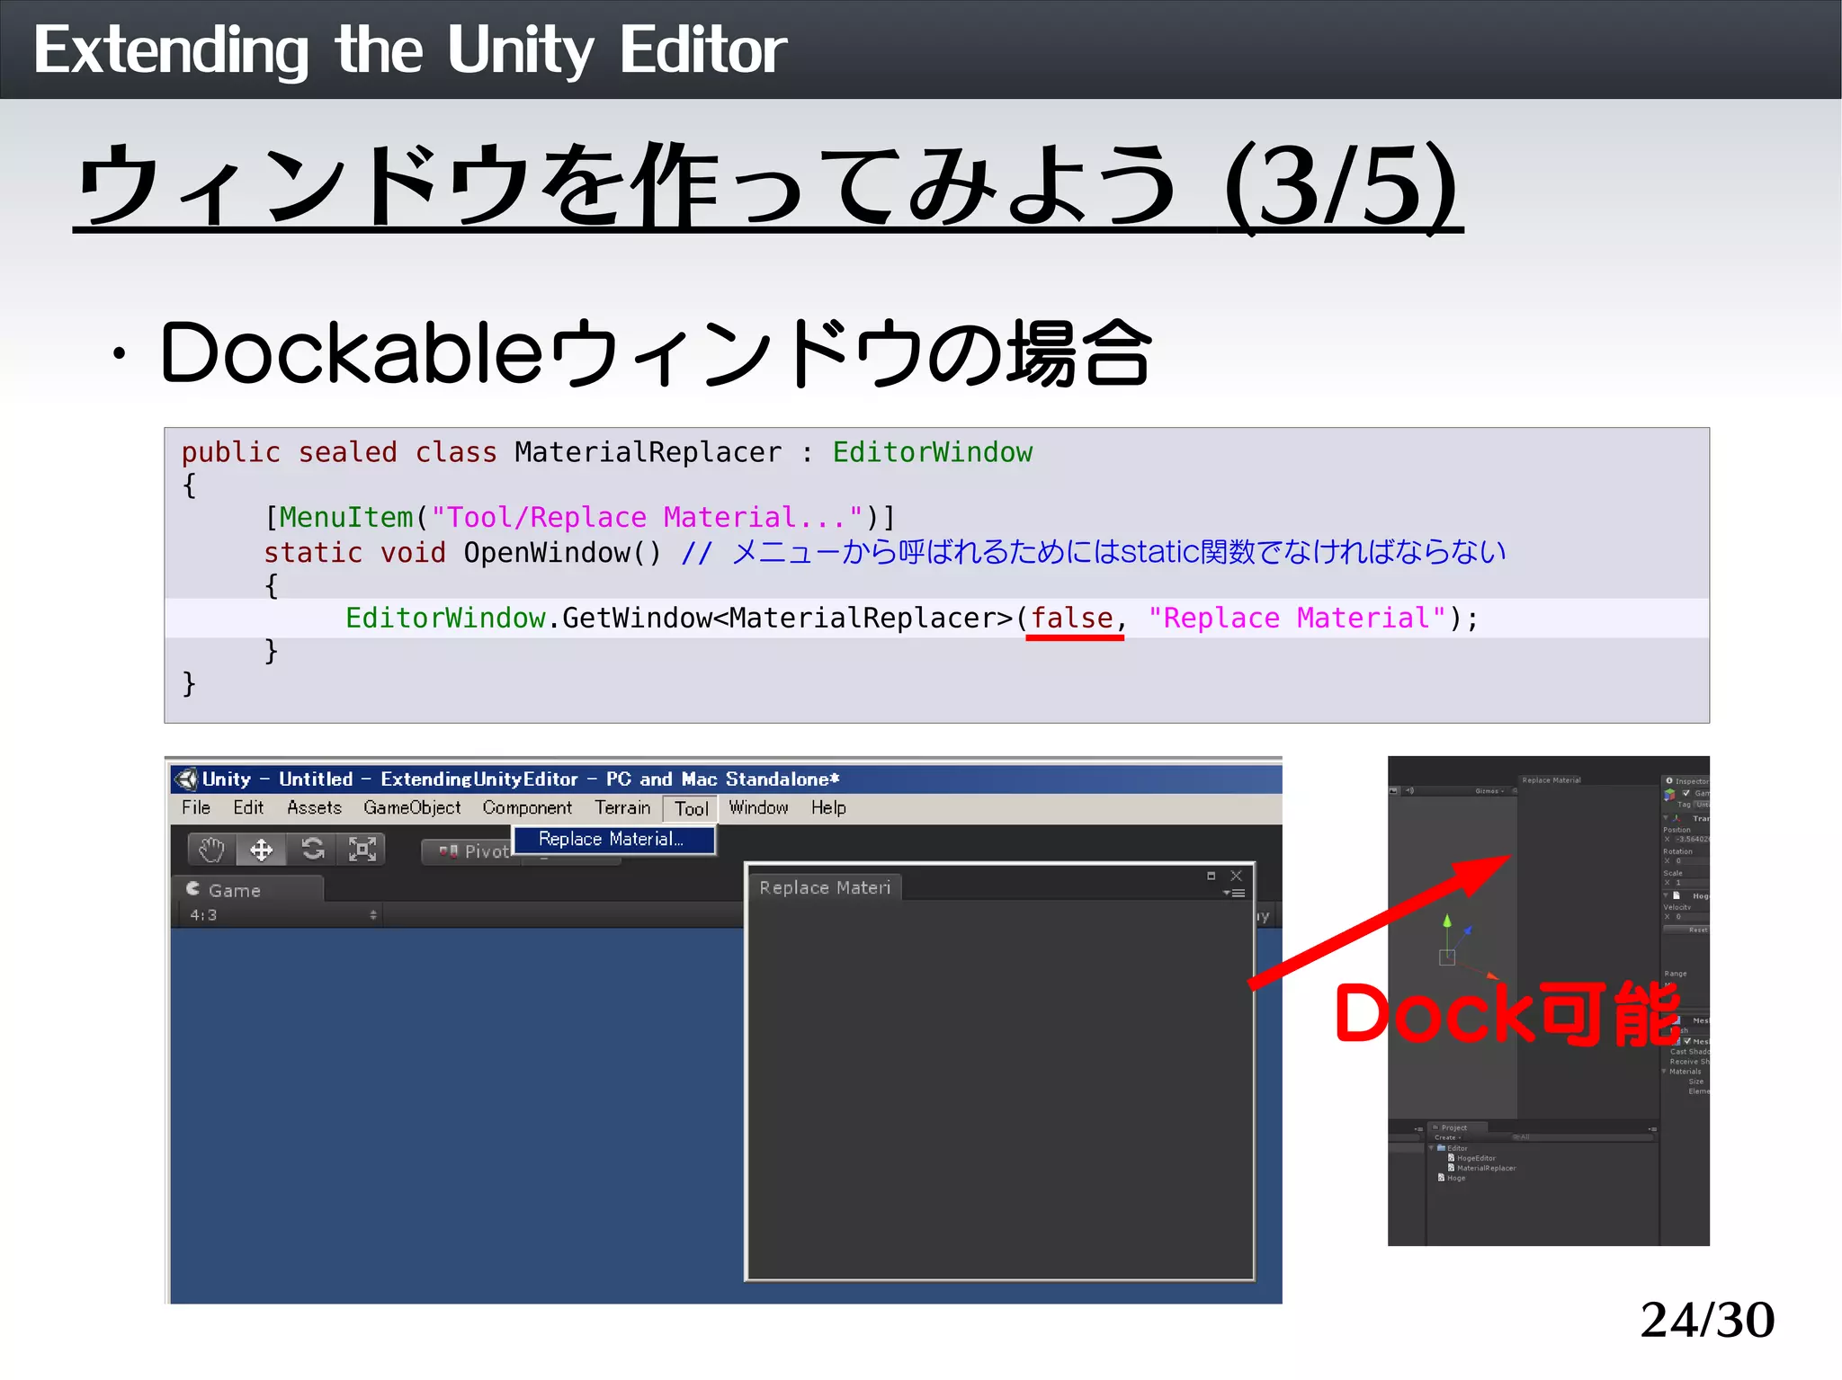Screen dimensions: 1842x1380
Task: Toggle scene audio speaker icon in Scene view
Action: [1410, 791]
